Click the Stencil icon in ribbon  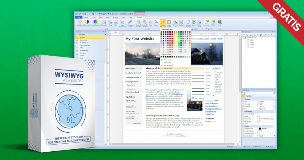(x=194, y=22)
